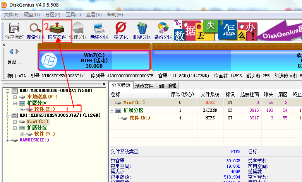Click the 卷标 column header
This screenshot has width=302, height=182.
coord(139,94)
